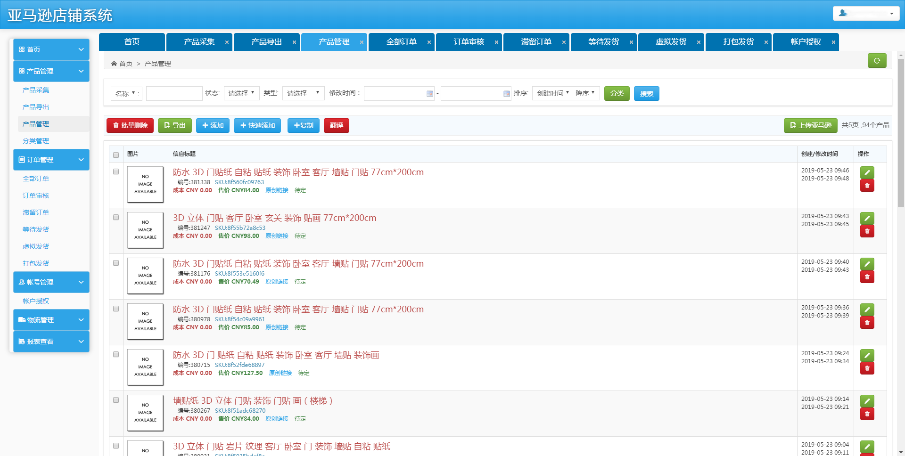Image resolution: width=905 pixels, height=456 pixels.
Task: Open product title 墙贴纸 3D 立体 门贴 装饰
Action: coord(253,400)
